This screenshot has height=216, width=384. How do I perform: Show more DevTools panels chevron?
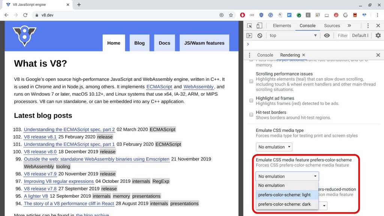[x=349, y=25]
